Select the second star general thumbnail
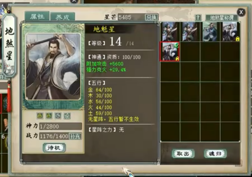252x177 pixels. click(190, 32)
